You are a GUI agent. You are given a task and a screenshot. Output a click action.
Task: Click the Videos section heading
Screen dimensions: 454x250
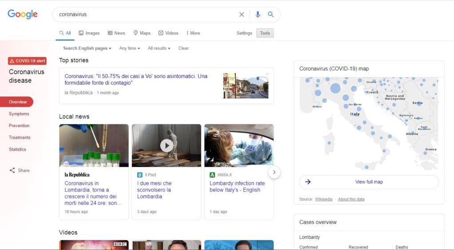click(x=68, y=232)
